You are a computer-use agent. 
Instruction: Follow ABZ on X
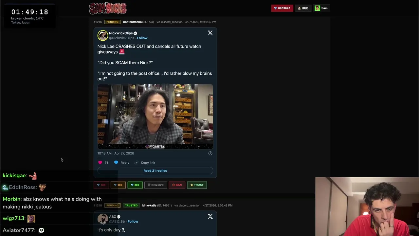coord(133,222)
